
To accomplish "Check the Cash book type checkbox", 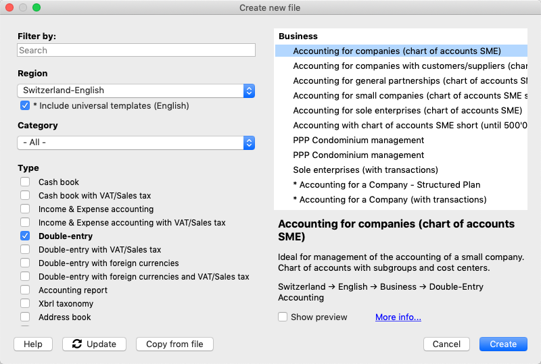I will click(25, 182).
